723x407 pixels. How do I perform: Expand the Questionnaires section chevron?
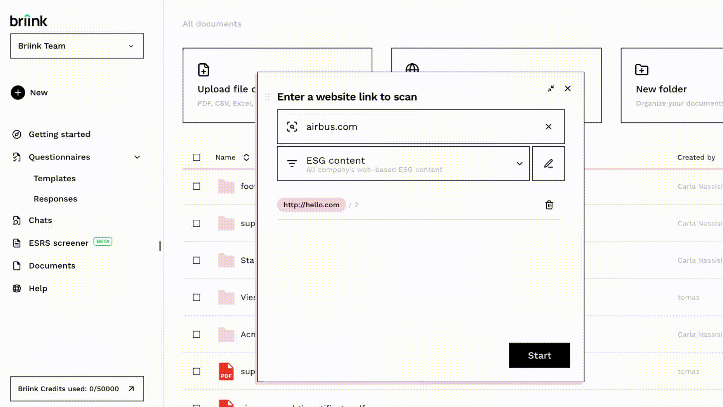pos(137,157)
